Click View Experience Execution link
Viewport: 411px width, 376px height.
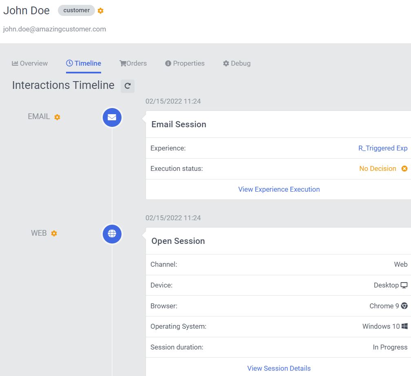click(x=279, y=189)
